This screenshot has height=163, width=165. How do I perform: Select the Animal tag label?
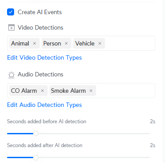tap(20, 43)
